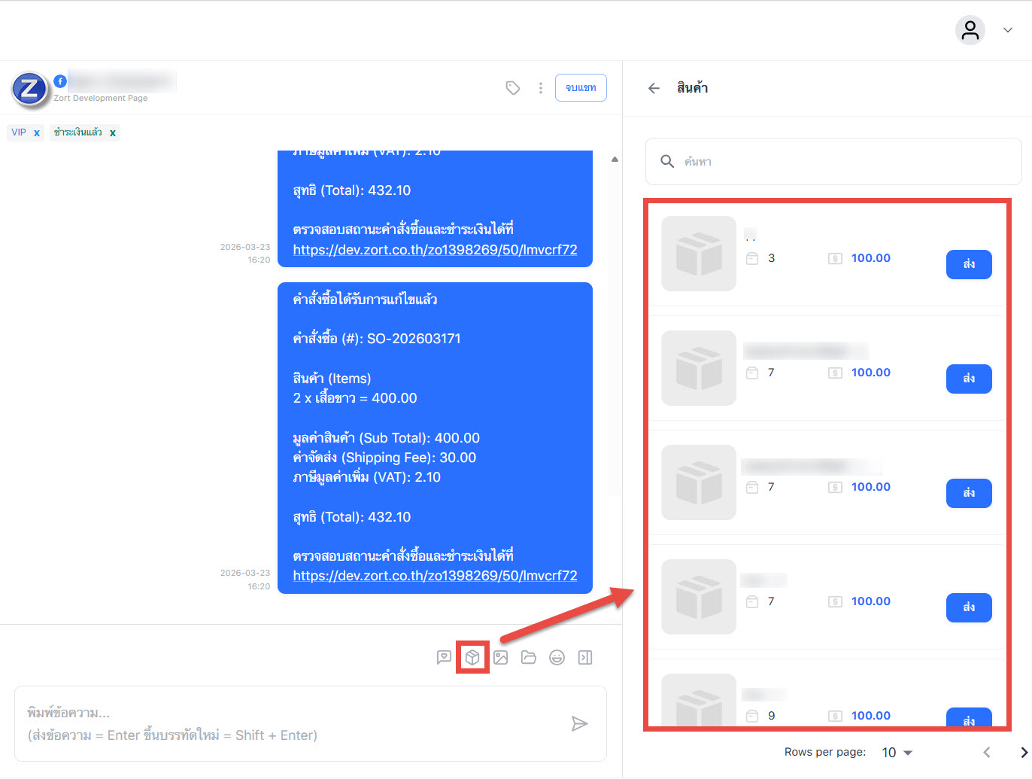Viewport: 1032px width, 779px height.
Task: Open the Rows per page dropdown
Action: [897, 753]
